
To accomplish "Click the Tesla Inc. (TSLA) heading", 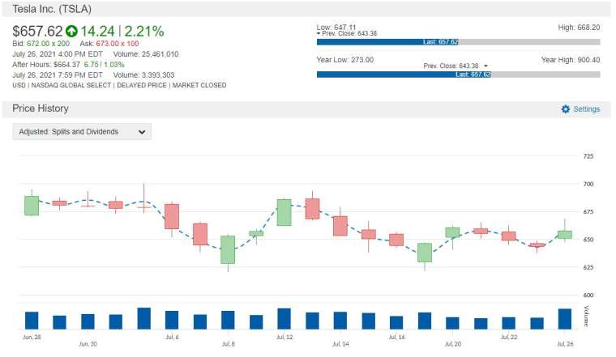I will pos(52,9).
